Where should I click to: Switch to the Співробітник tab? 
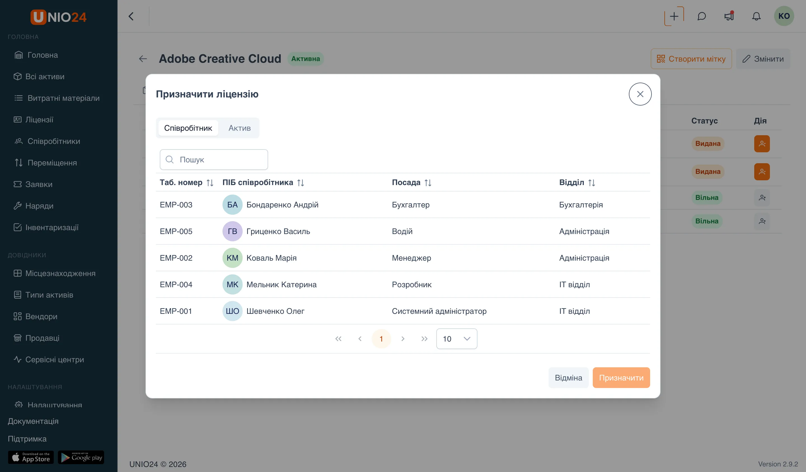188,128
